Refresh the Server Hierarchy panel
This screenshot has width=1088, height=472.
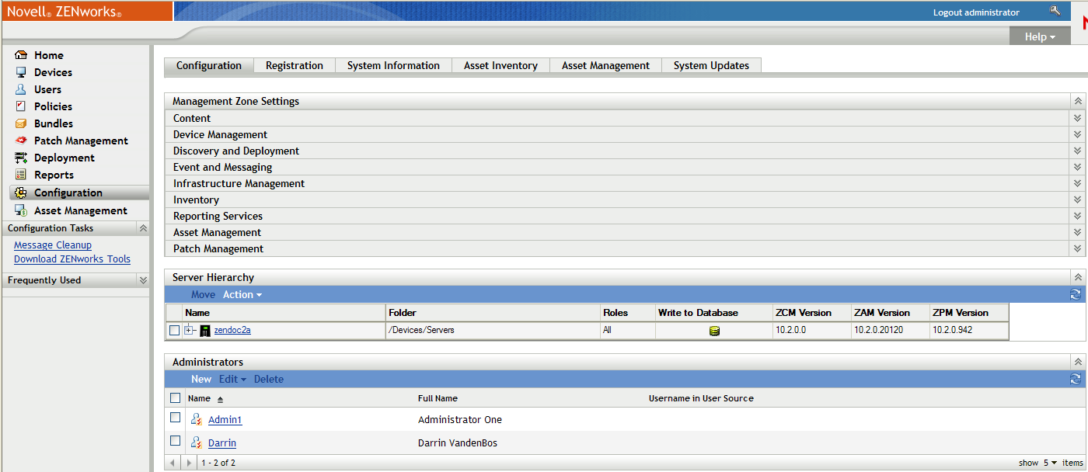[x=1076, y=294]
